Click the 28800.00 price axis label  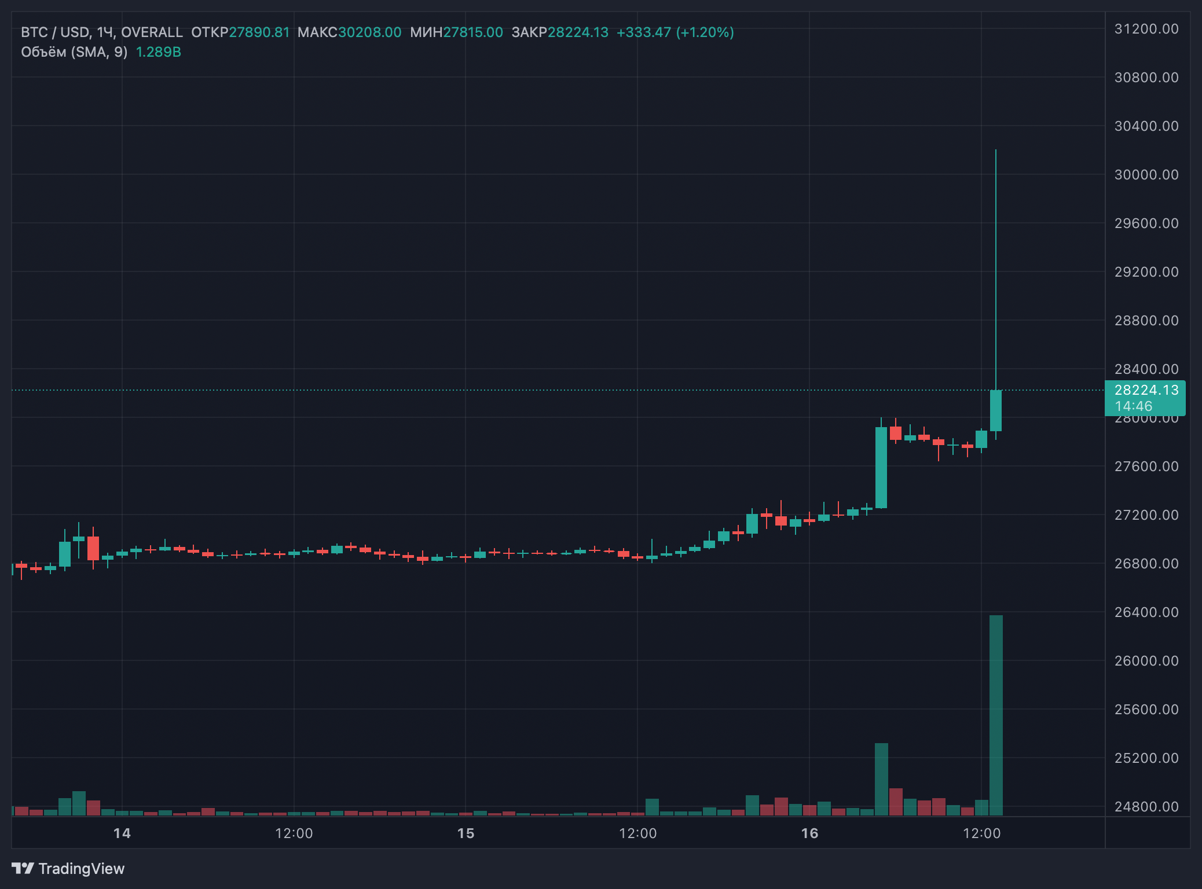point(1146,321)
